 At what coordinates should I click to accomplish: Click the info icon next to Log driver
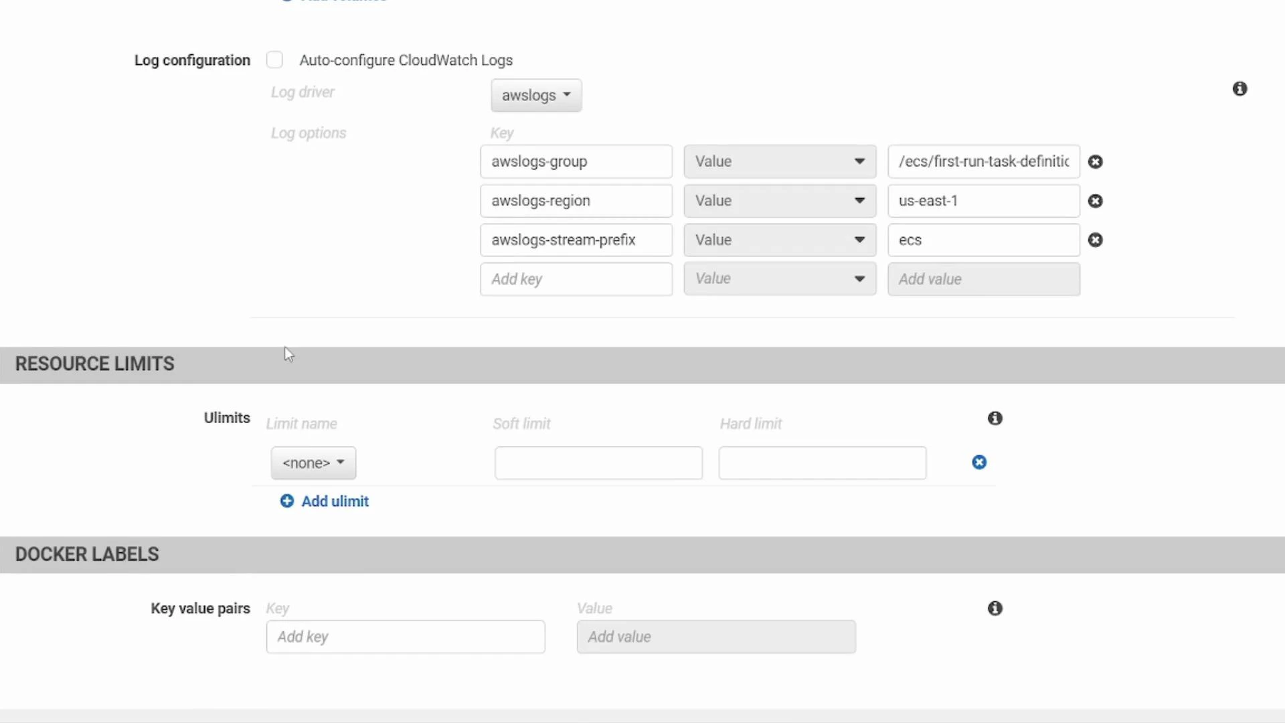(1240, 88)
